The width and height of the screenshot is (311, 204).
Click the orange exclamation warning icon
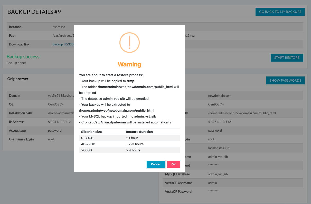129,42
